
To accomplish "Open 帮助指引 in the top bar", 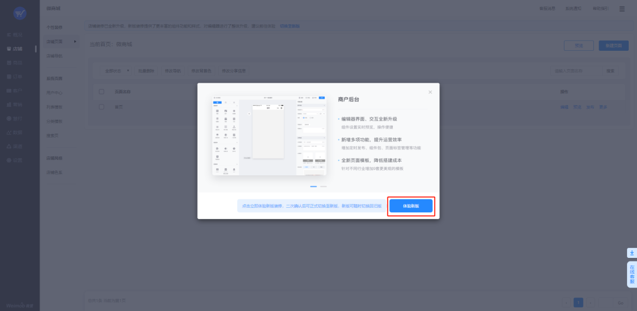I will click(600, 8).
